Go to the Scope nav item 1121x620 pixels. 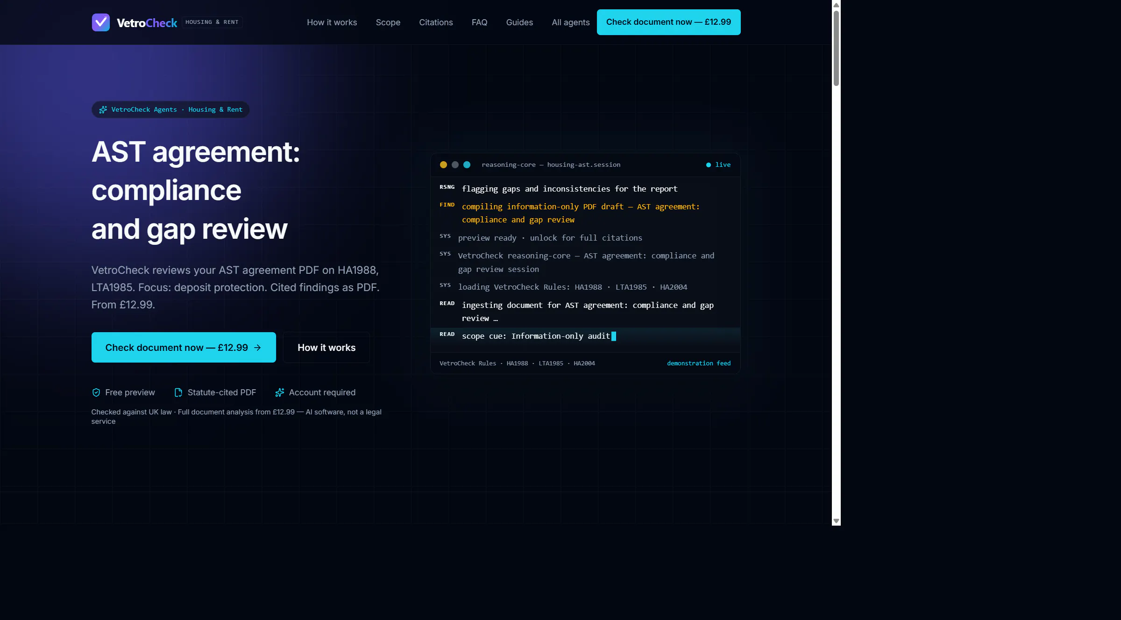coord(388,22)
